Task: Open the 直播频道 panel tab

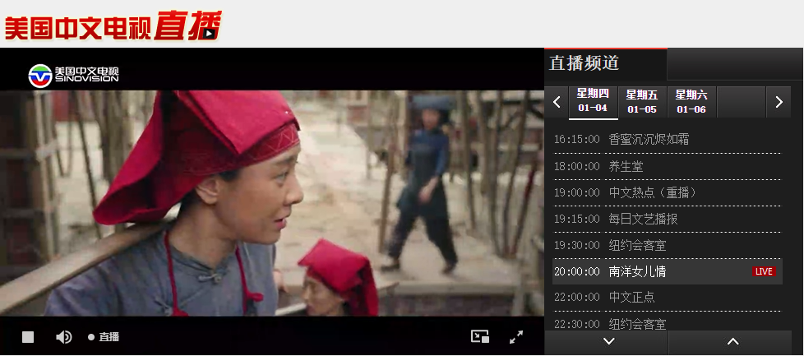Action: point(605,63)
